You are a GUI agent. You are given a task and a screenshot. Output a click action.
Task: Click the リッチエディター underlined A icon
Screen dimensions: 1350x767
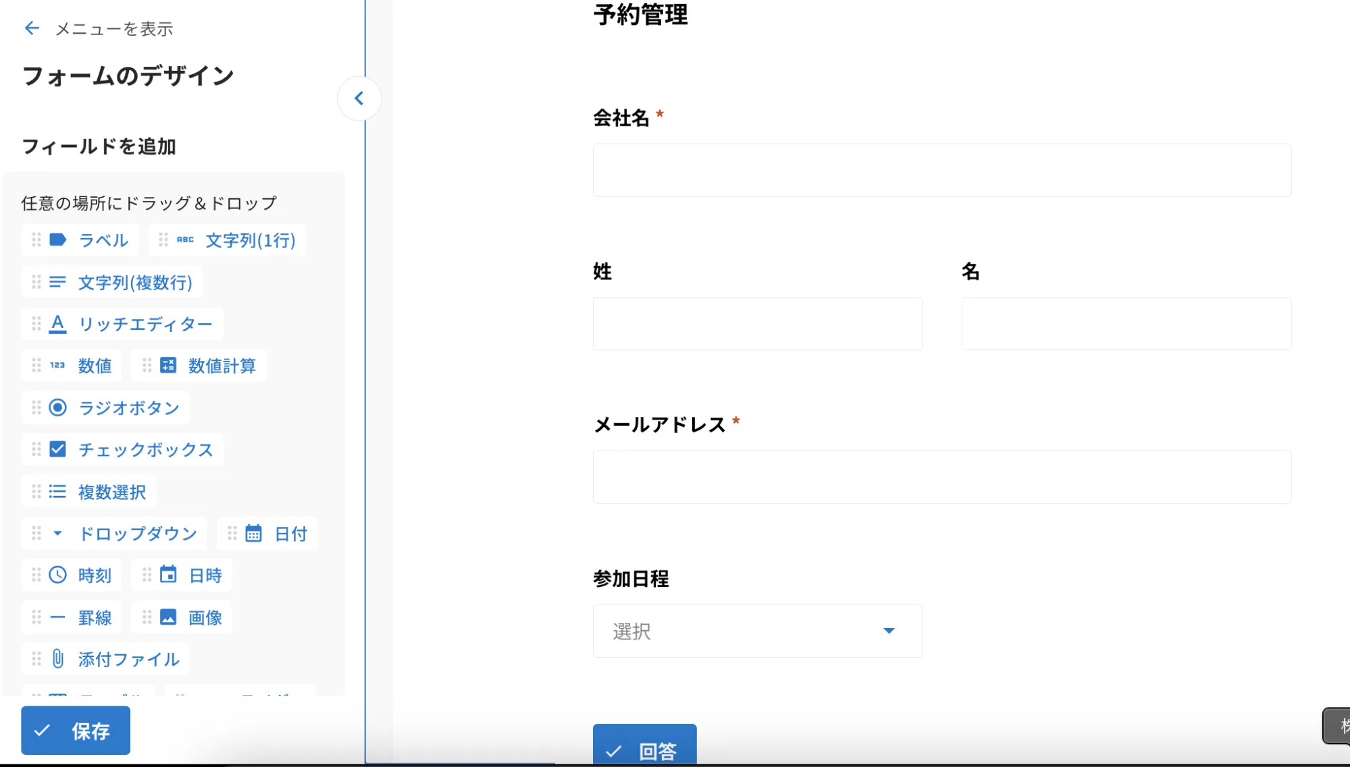[x=58, y=324]
